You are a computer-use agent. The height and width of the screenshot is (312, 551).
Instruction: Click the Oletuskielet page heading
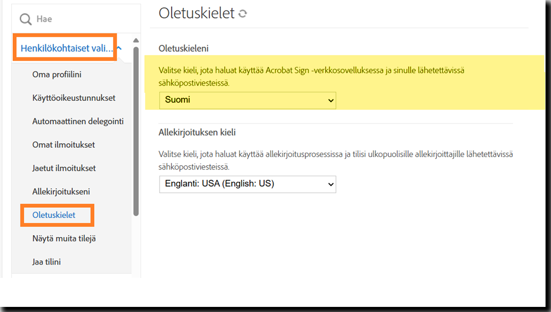197,13
